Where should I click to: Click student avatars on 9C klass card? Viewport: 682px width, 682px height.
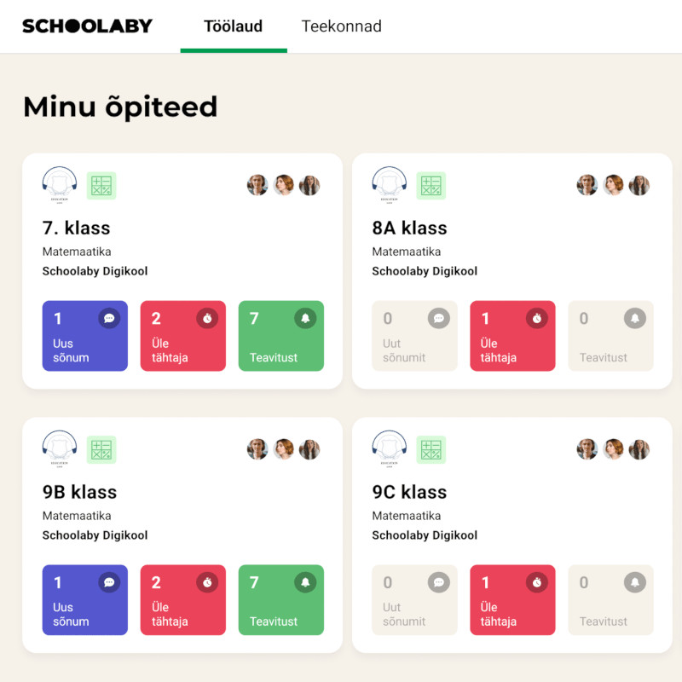coord(612,450)
